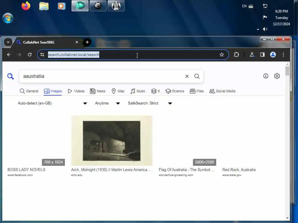Open the SafeSearch: Strict dropdown
298x223 pixels.
point(150,103)
